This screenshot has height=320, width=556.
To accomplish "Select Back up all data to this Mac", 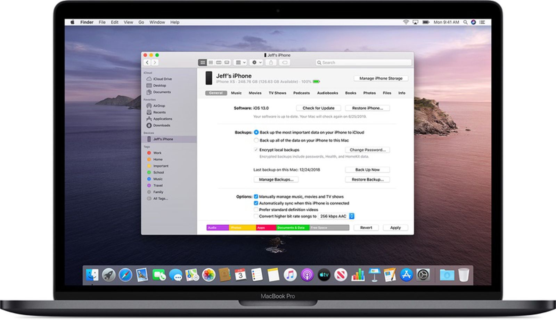I will tap(256, 140).
